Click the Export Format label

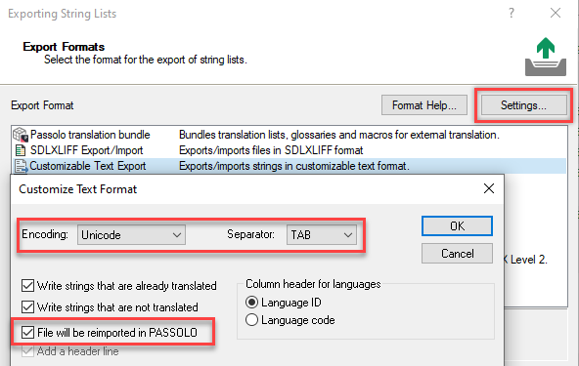coord(42,105)
